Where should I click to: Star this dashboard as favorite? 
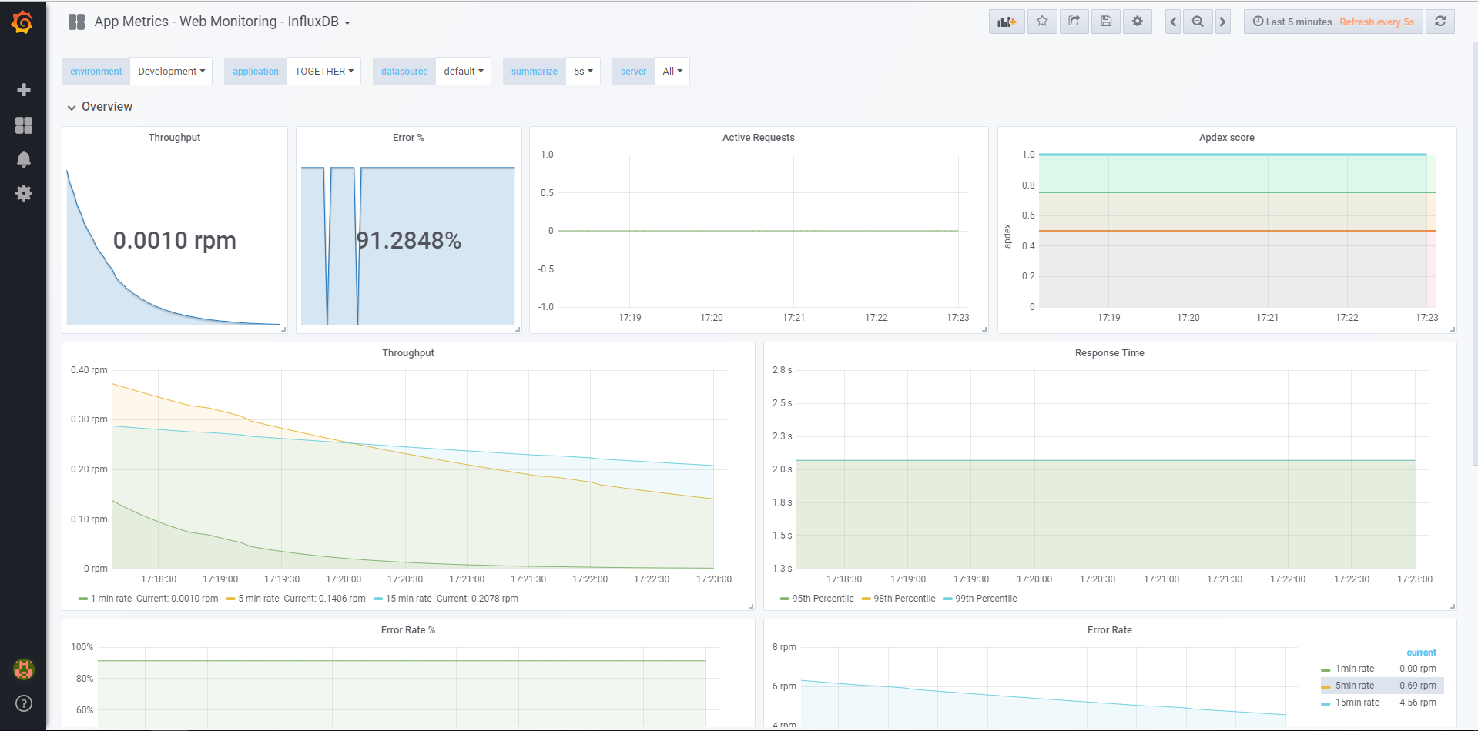click(x=1042, y=22)
